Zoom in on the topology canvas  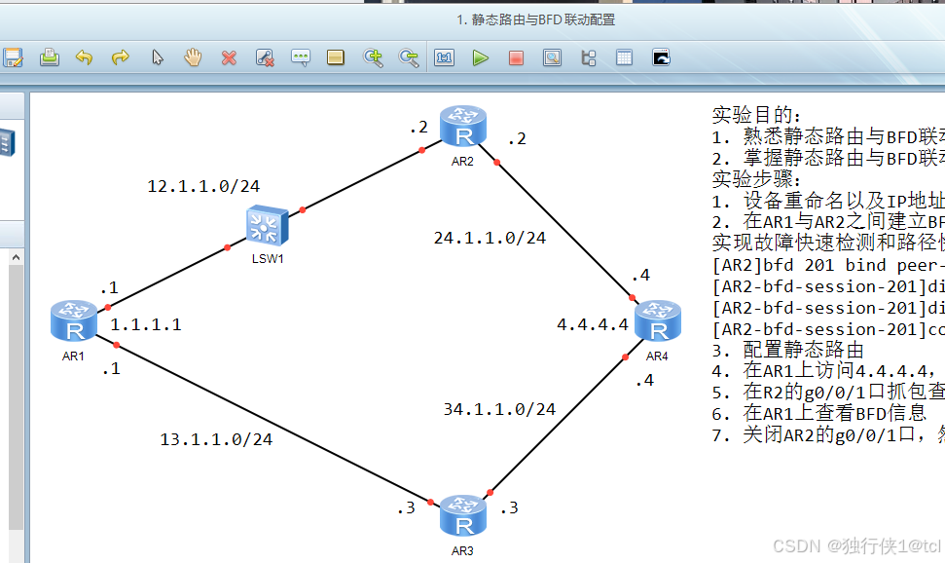click(x=373, y=57)
